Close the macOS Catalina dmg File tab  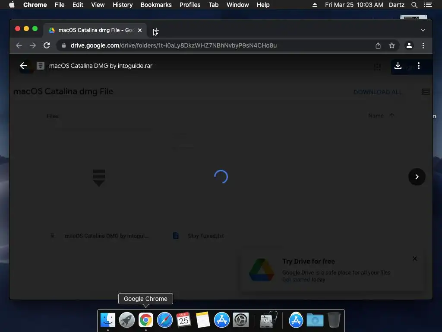140,30
